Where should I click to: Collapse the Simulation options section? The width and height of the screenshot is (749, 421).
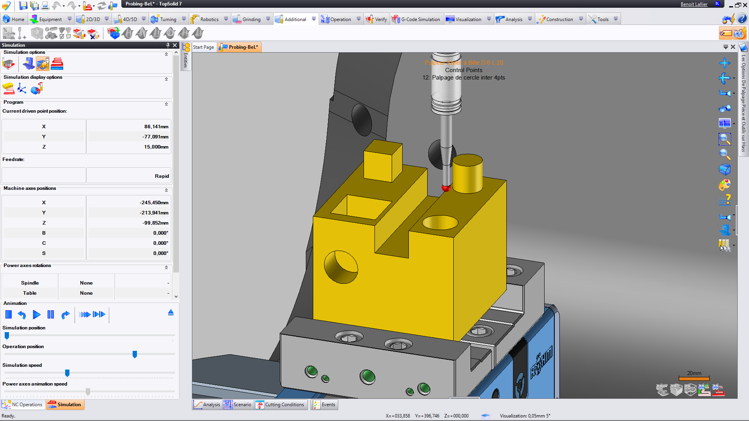[x=166, y=54]
